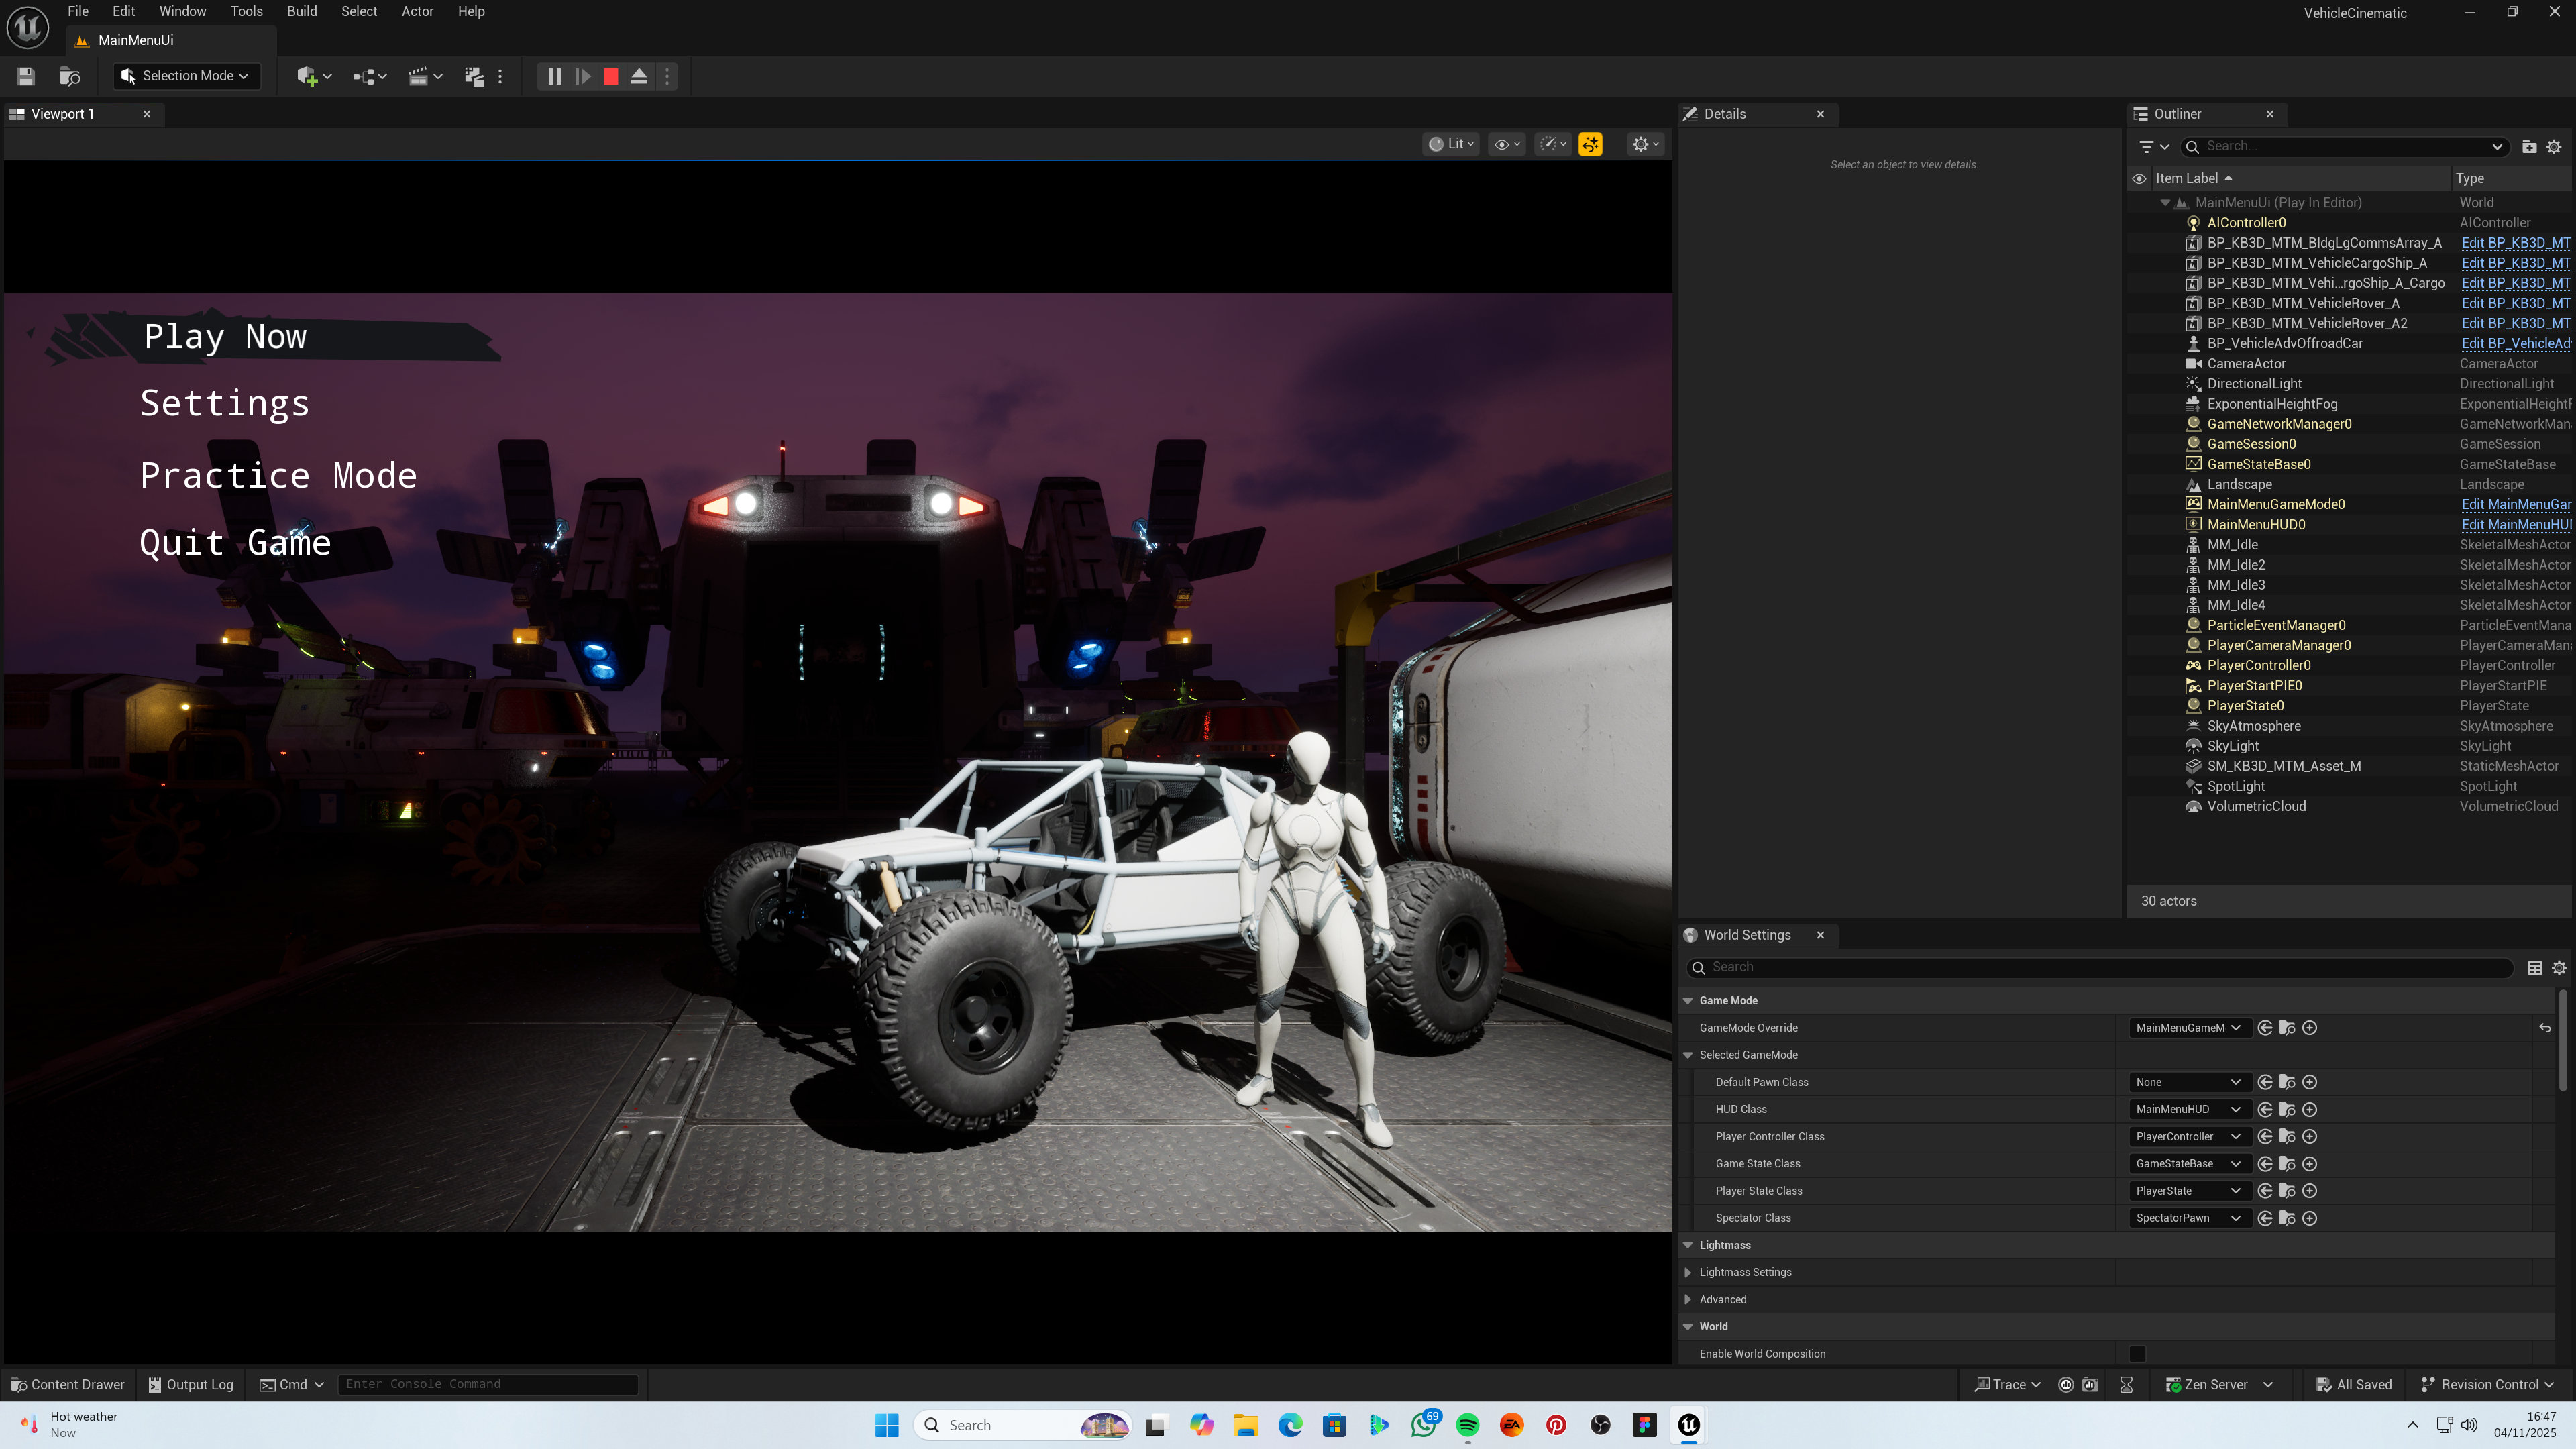Enable World Composition checkbox
The height and width of the screenshot is (1449, 2576).
point(2137,1354)
